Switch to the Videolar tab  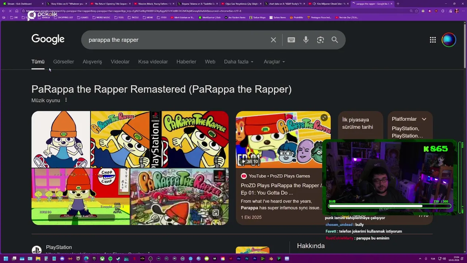pos(120,62)
